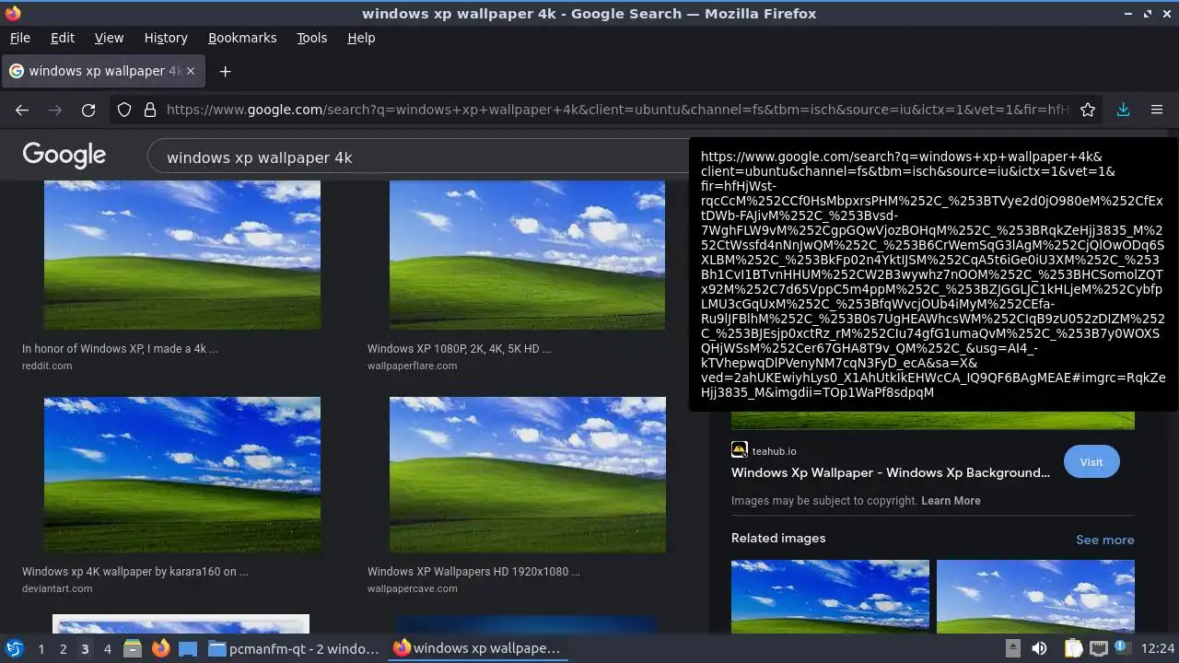Go back to the previous page
Viewport: 1179px width, 663px height.
22,110
